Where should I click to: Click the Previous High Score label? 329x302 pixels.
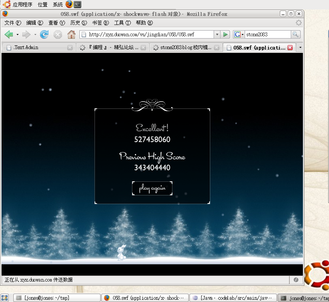pyautogui.click(x=152, y=156)
